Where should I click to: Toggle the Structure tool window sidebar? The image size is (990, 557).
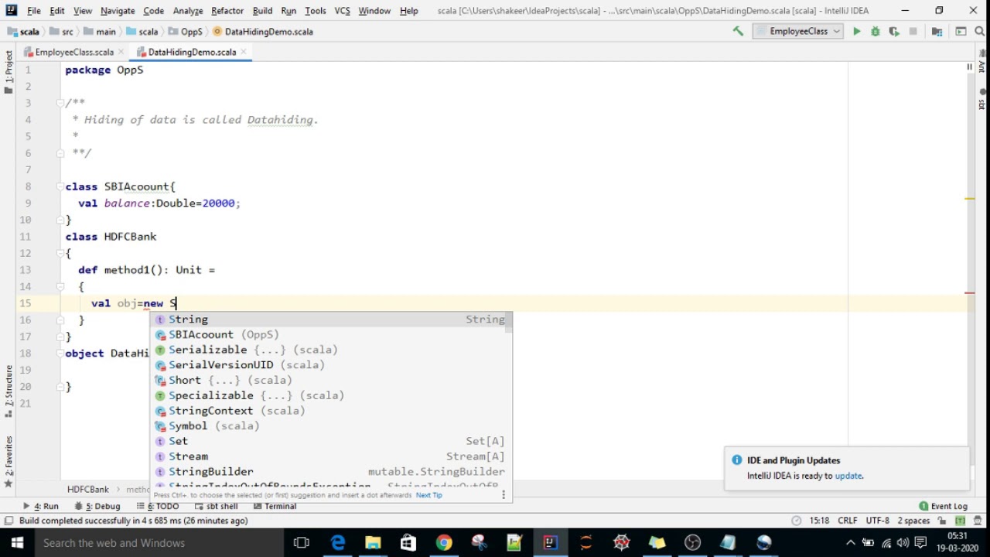pyautogui.click(x=9, y=387)
